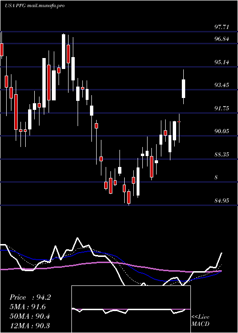Click the USA PFG mail.munafa.pro title
The image size is (238, 333).
[x=35, y=6]
